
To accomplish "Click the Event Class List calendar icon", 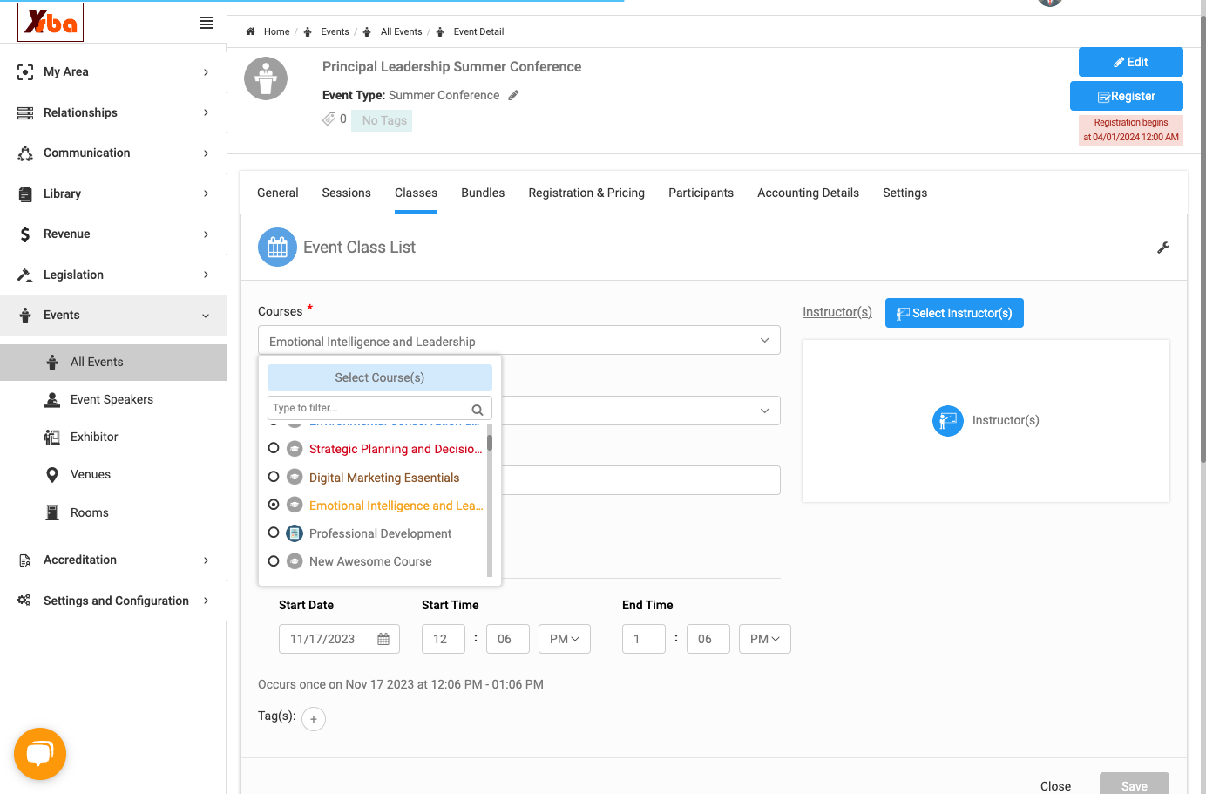I will (x=277, y=248).
